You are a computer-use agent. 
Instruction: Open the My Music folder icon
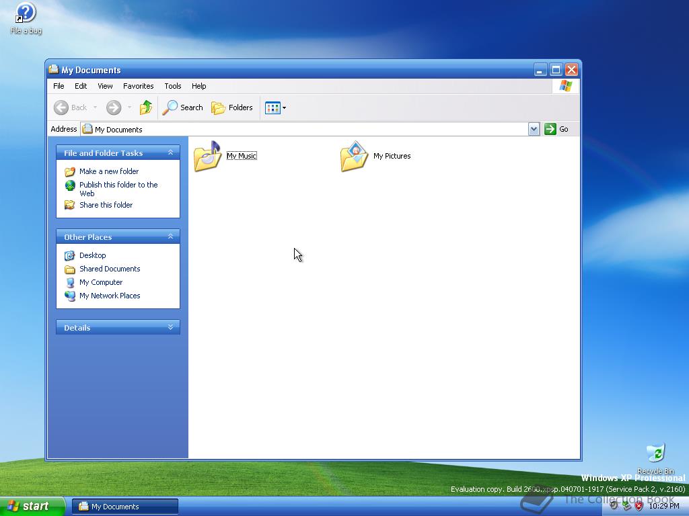point(208,156)
